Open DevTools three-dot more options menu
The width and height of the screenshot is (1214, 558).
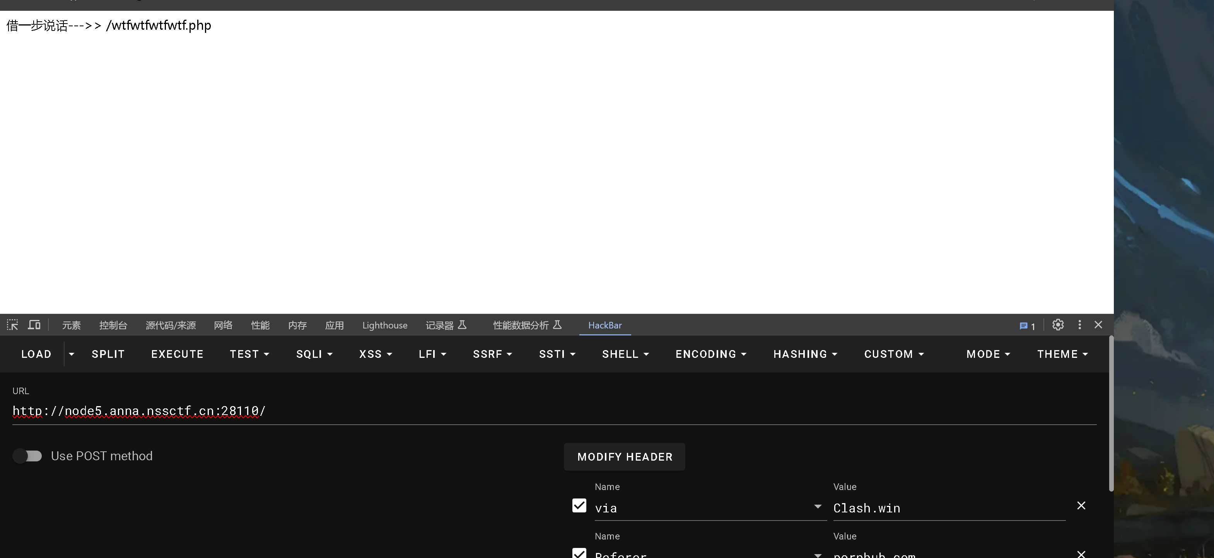click(1080, 325)
